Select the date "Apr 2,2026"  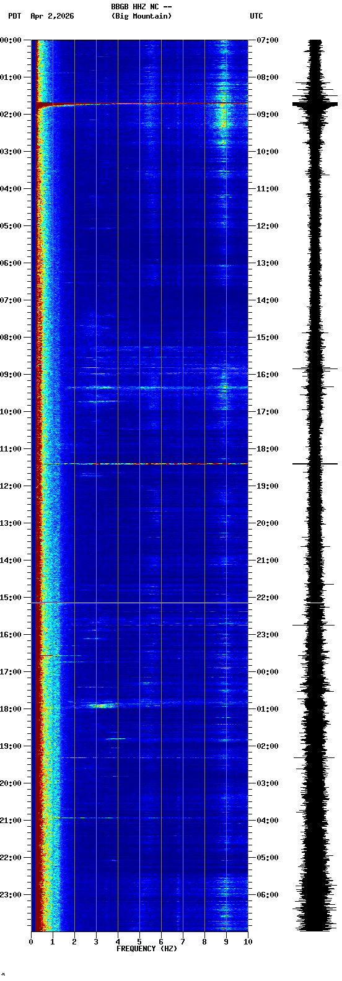click(x=52, y=16)
